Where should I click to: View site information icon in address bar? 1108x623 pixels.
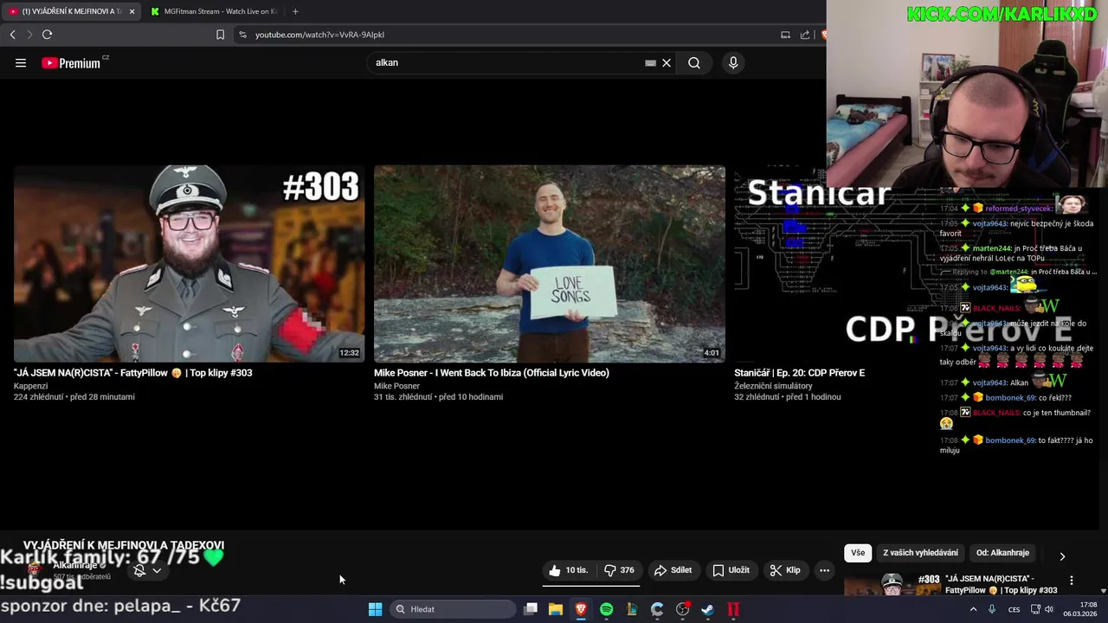(x=242, y=35)
